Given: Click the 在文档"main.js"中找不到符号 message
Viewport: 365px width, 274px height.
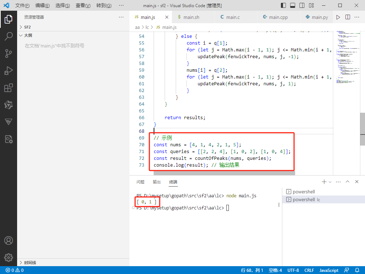Looking at the screenshot, I should [x=55, y=46].
